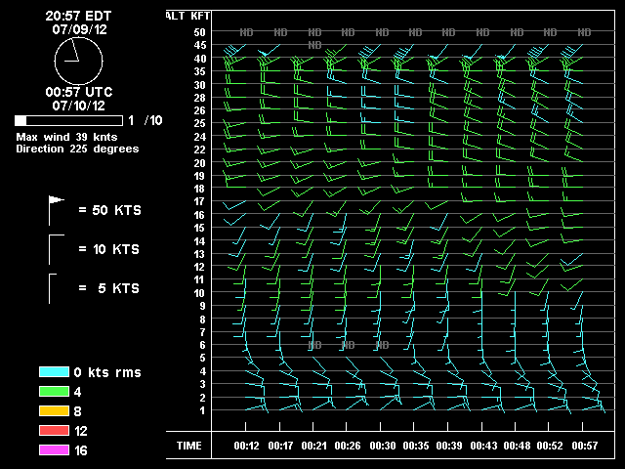Image resolution: width=625 pixels, height=469 pixels.
Task: Click the 00:39 time label
Action: (x=449, y=446)
